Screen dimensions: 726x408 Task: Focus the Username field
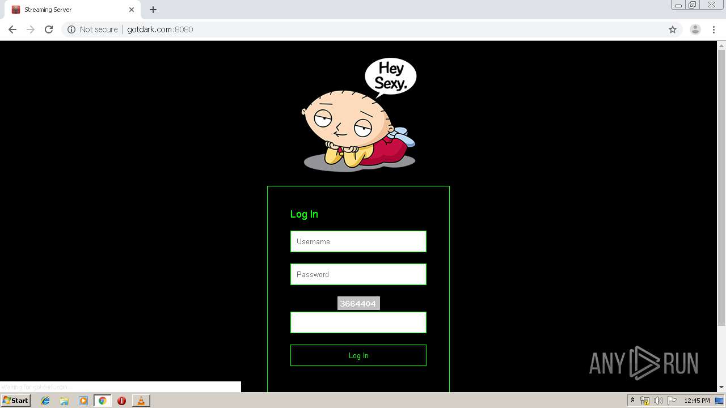click(358, 241)
